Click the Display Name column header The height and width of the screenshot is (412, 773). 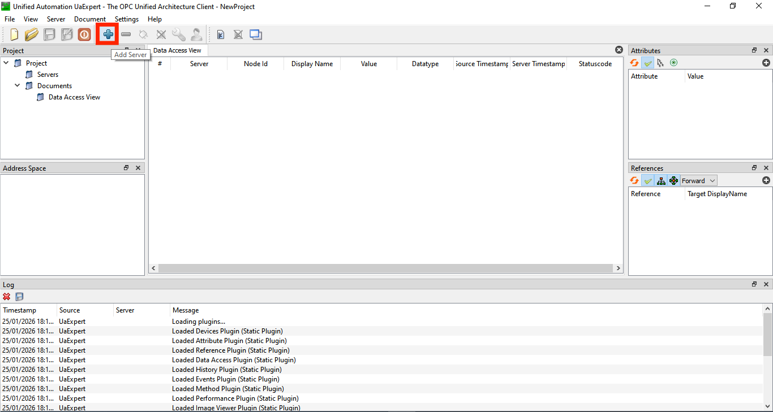tap(312, 64)
